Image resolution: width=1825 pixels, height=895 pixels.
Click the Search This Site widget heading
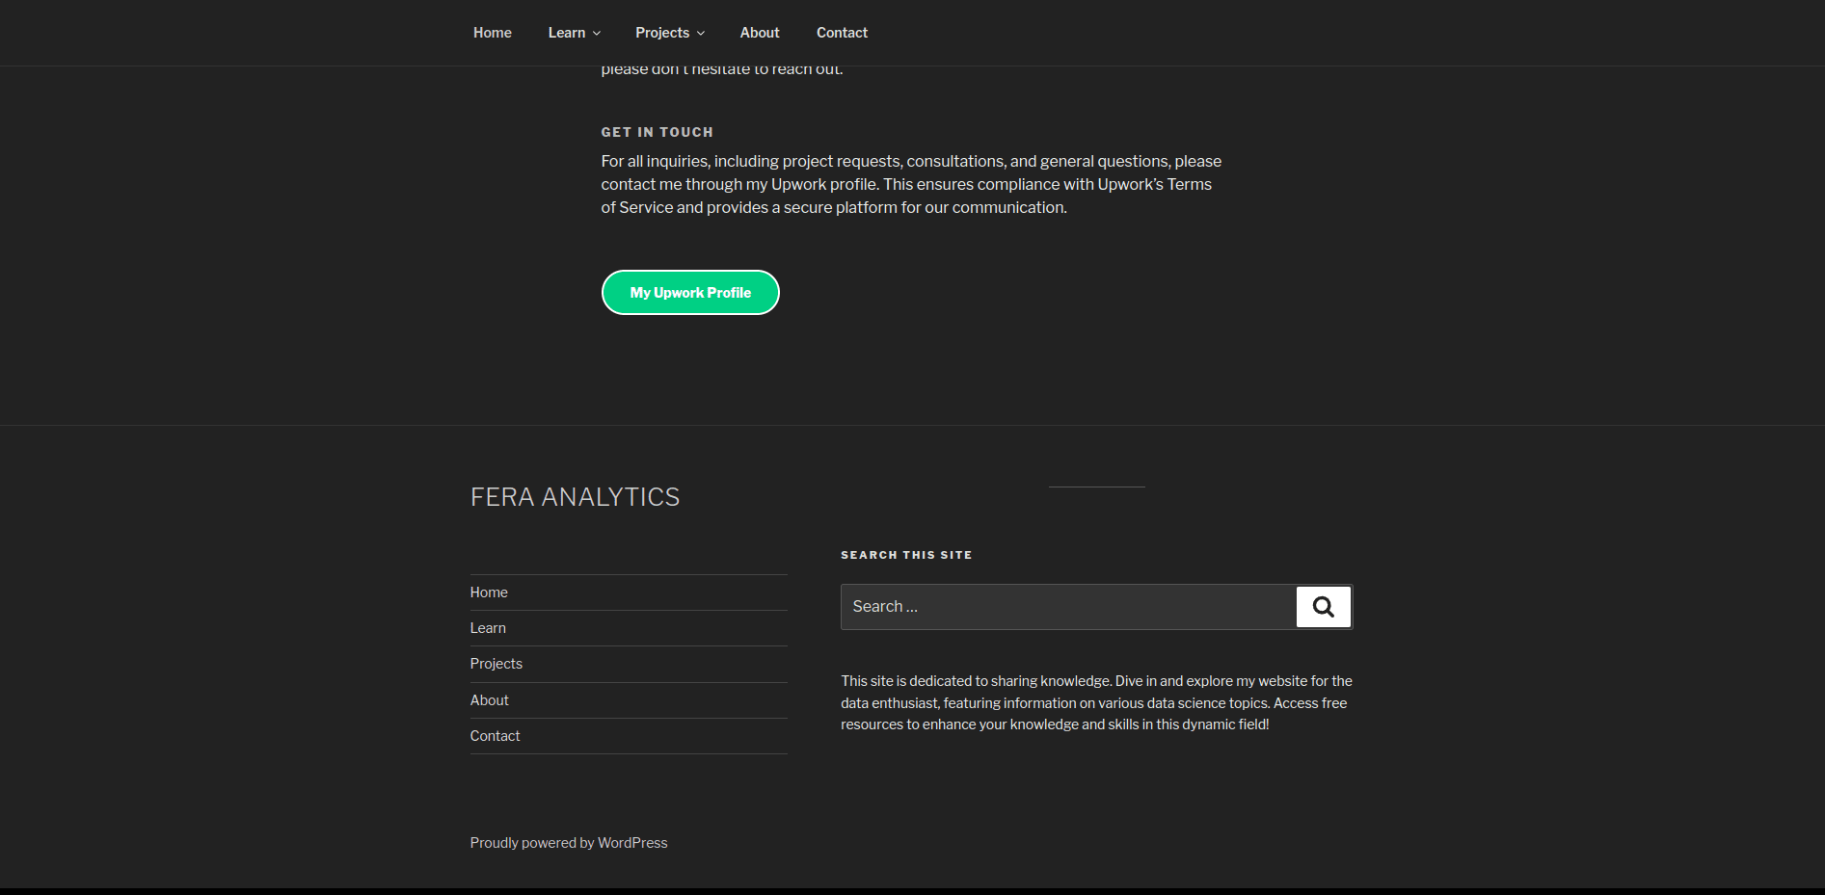tap(906, 555)
